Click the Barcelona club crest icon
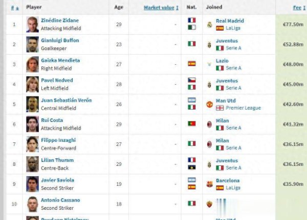 point(209,184)
